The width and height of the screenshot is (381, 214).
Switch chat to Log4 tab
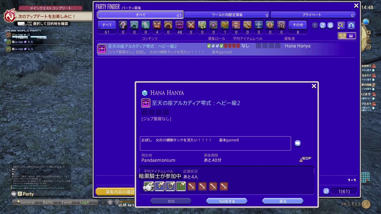pyautogui.click(x=84, y=202)
